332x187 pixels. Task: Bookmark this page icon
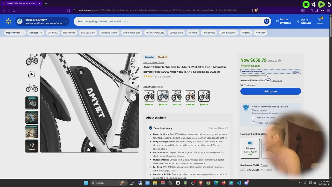[x=68, y=10]
